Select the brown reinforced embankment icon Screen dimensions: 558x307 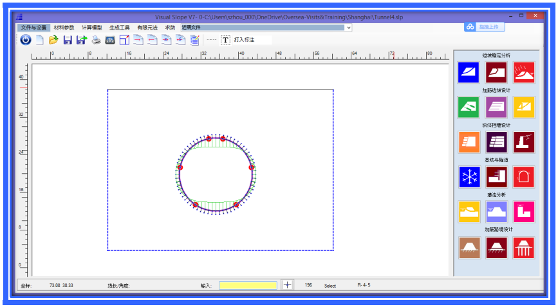469,248
